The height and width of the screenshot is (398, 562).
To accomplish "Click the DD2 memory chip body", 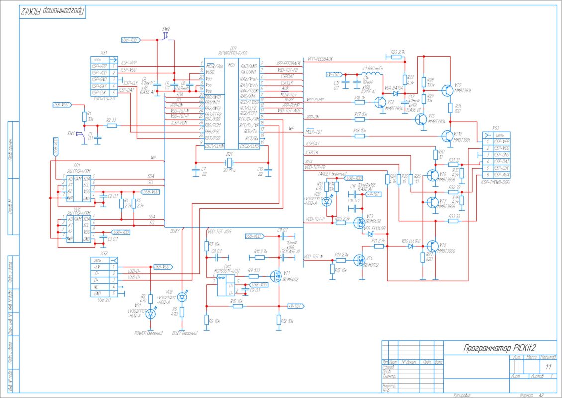I will [x=78, y=229].
